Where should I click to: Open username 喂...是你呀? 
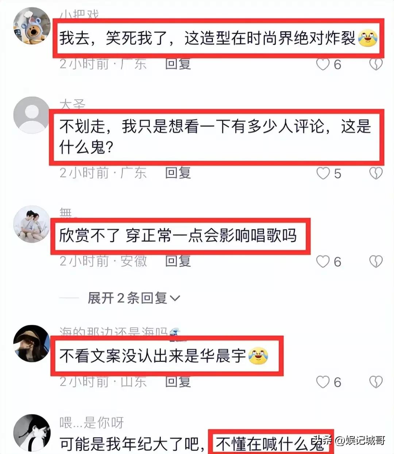point(92,423)
